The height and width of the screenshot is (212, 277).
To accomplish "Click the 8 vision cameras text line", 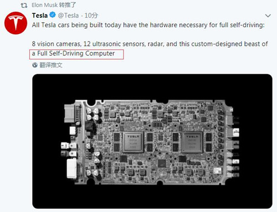I will pos(150,44).
